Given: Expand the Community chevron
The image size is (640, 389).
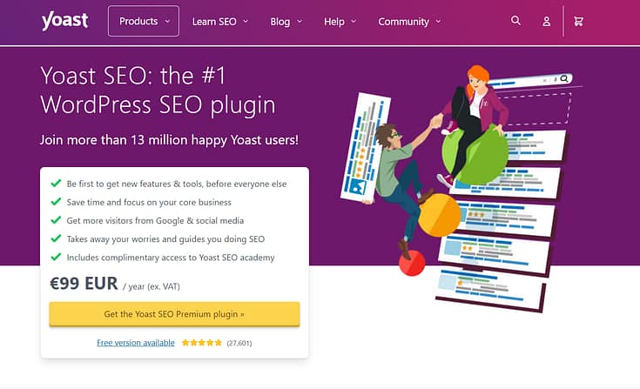Looking at the screenshot, I should click(438, 21).
